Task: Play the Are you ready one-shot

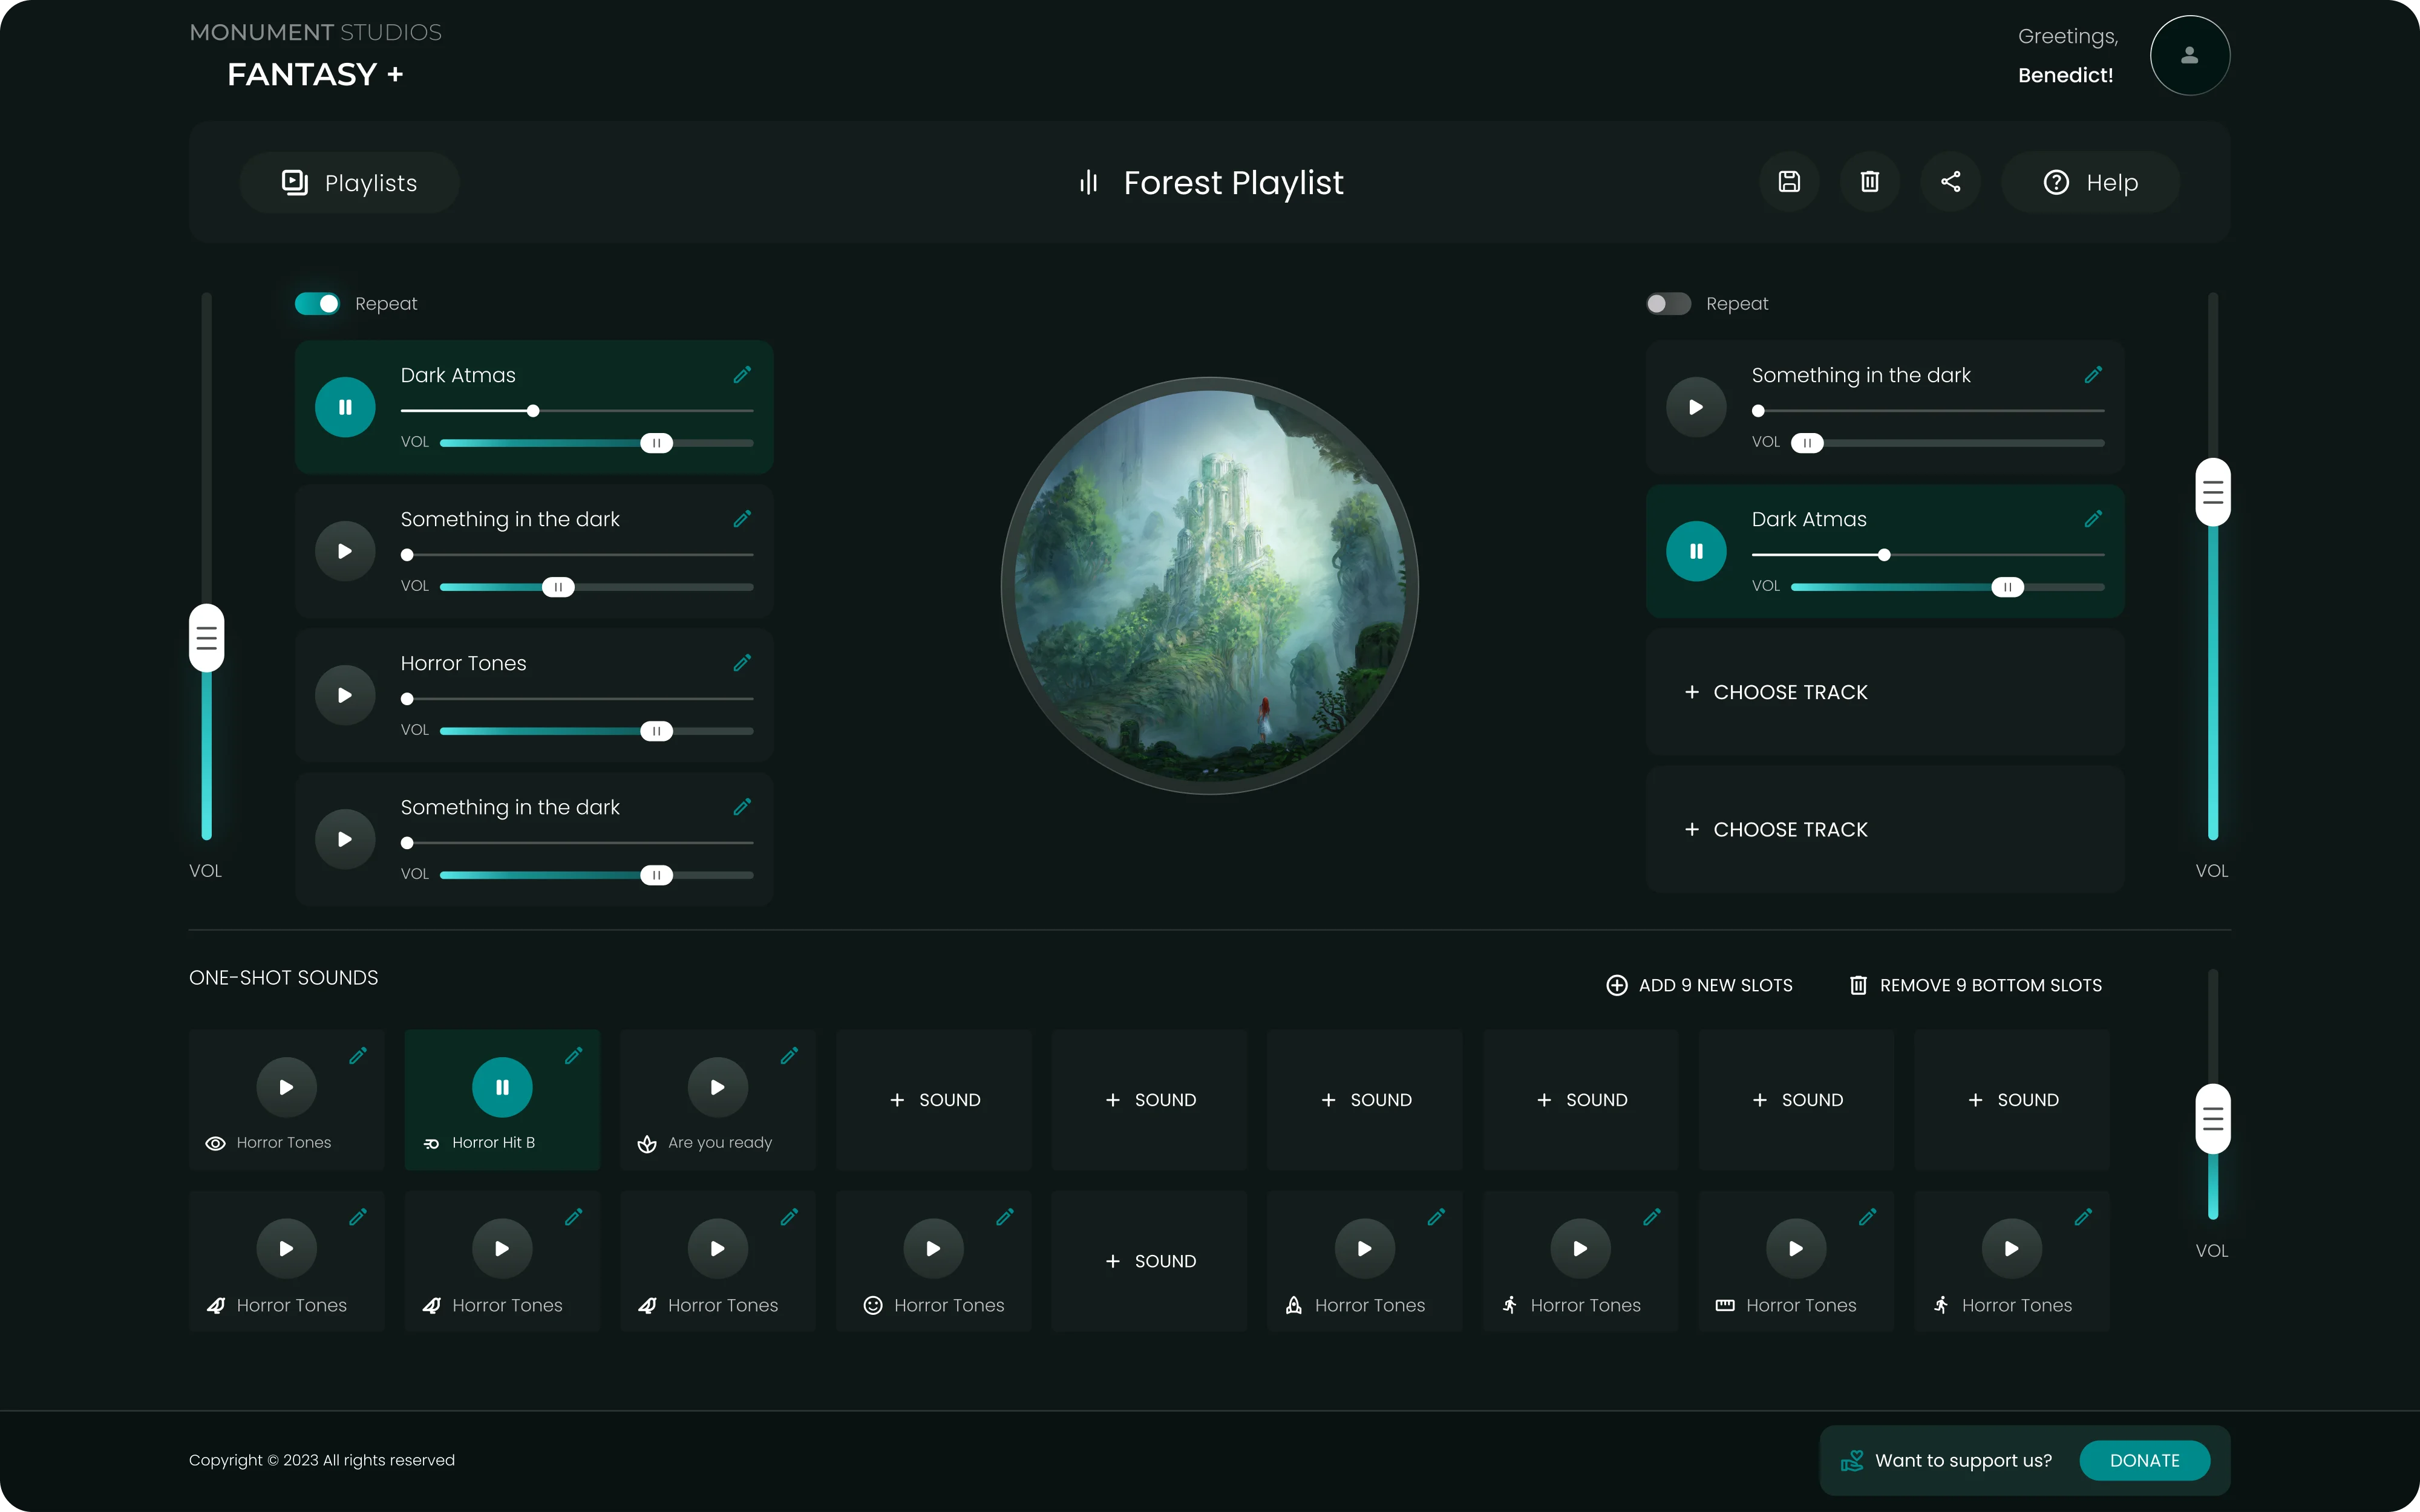Action: coord(718,1087)
